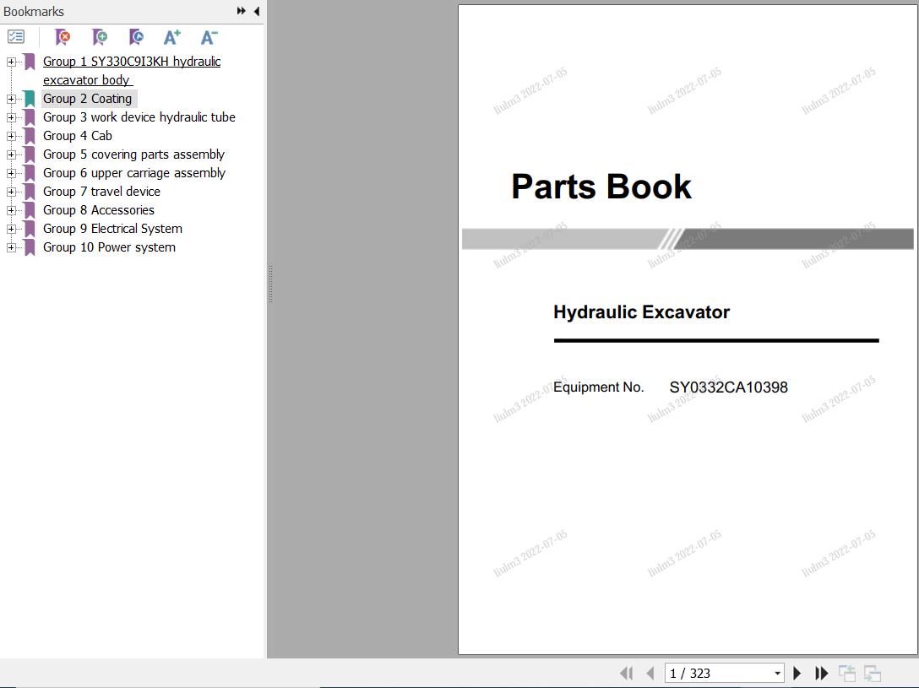This screenshot has height=688, width=919.
Task: Select the delete bookmark icon
Action: (x=63, y=37)
